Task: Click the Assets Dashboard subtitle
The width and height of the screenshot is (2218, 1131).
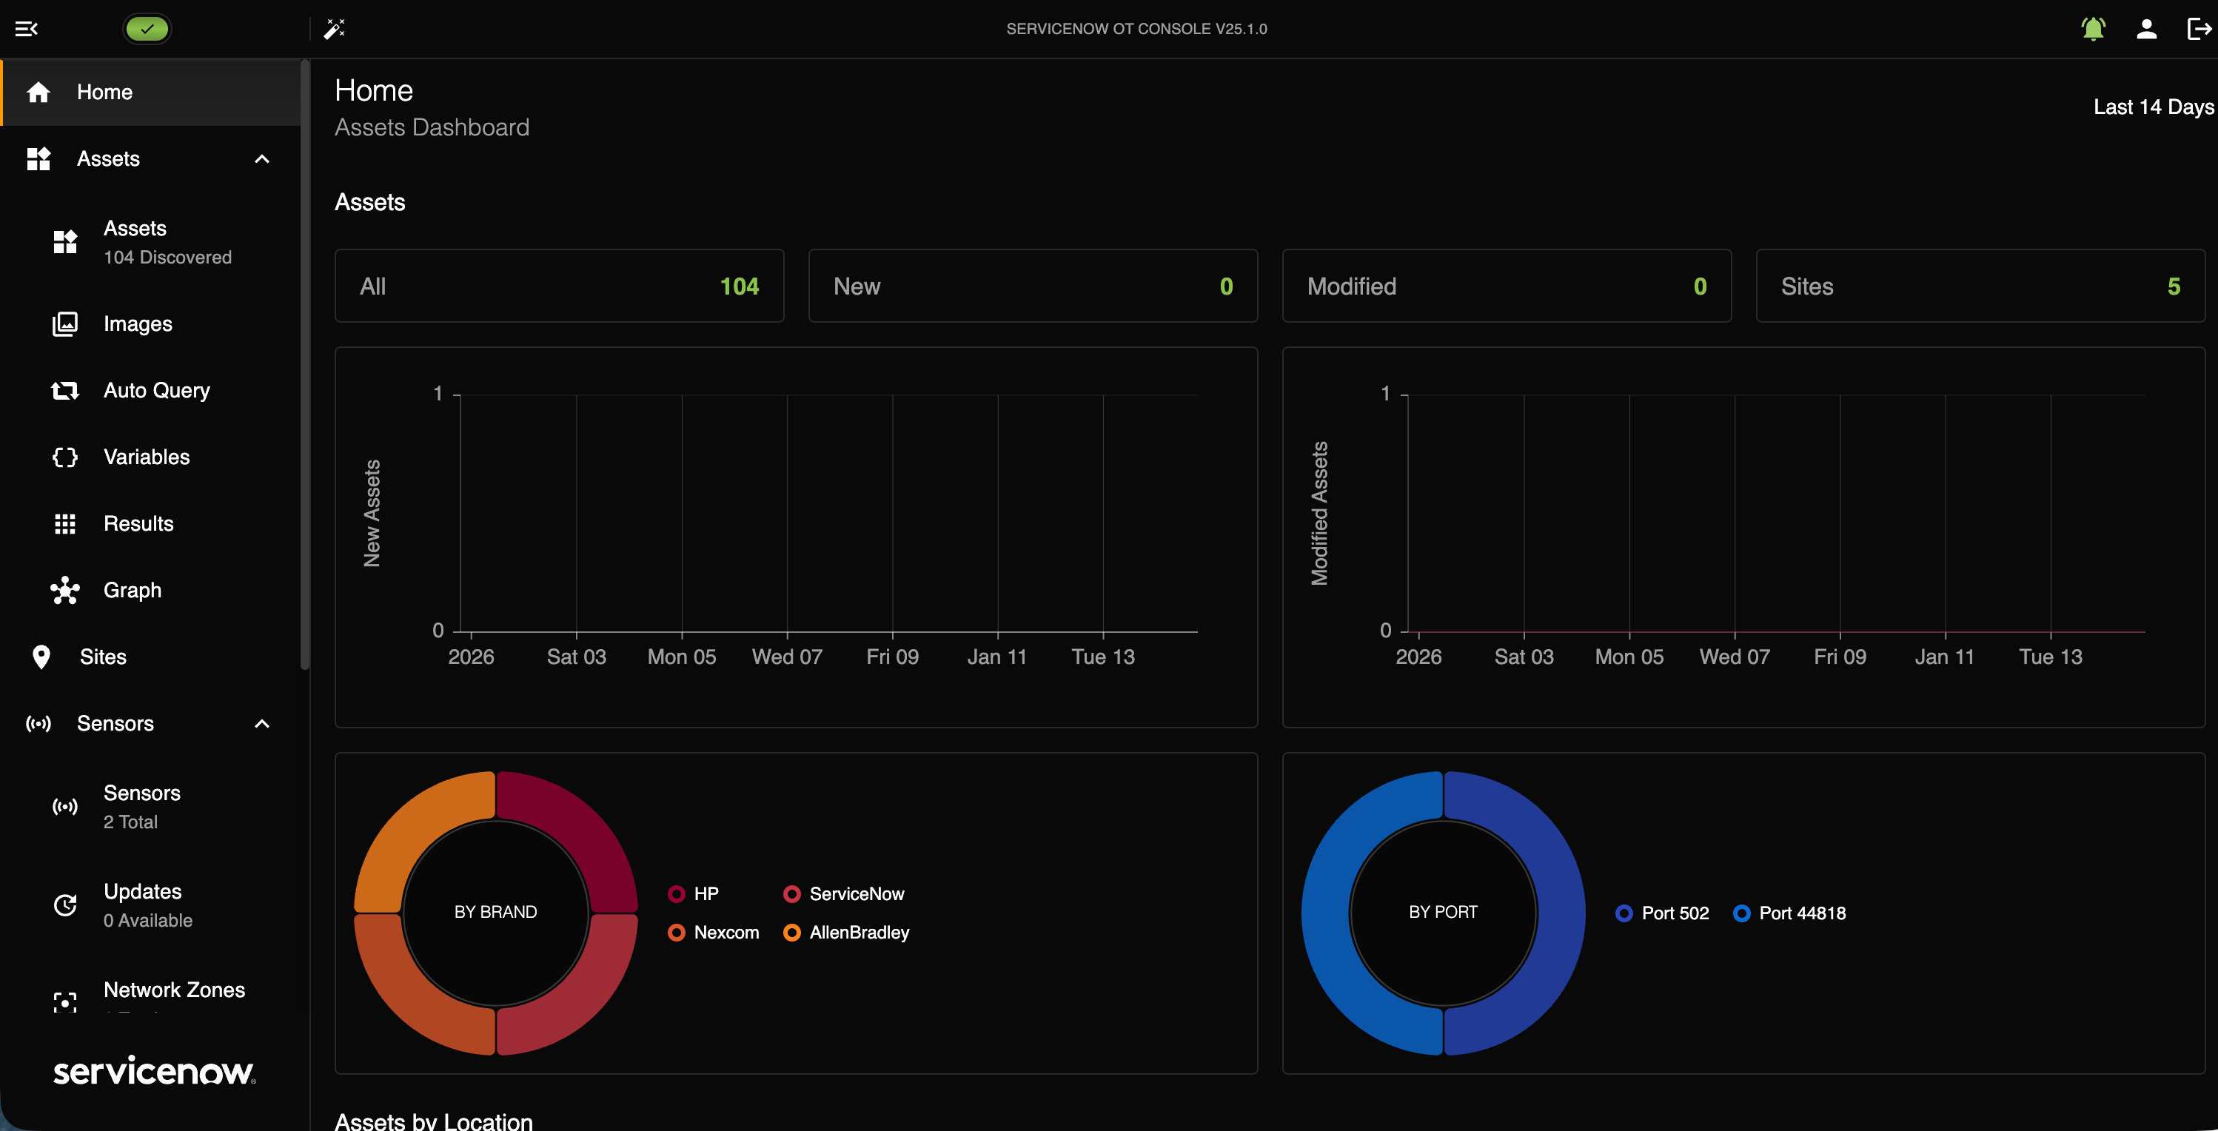Action: 432,127
